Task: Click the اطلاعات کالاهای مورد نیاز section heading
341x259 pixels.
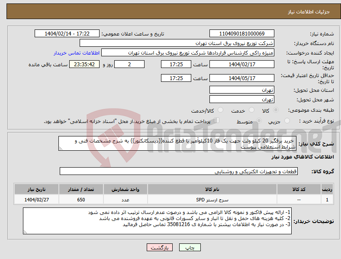Action: (302, 157)
